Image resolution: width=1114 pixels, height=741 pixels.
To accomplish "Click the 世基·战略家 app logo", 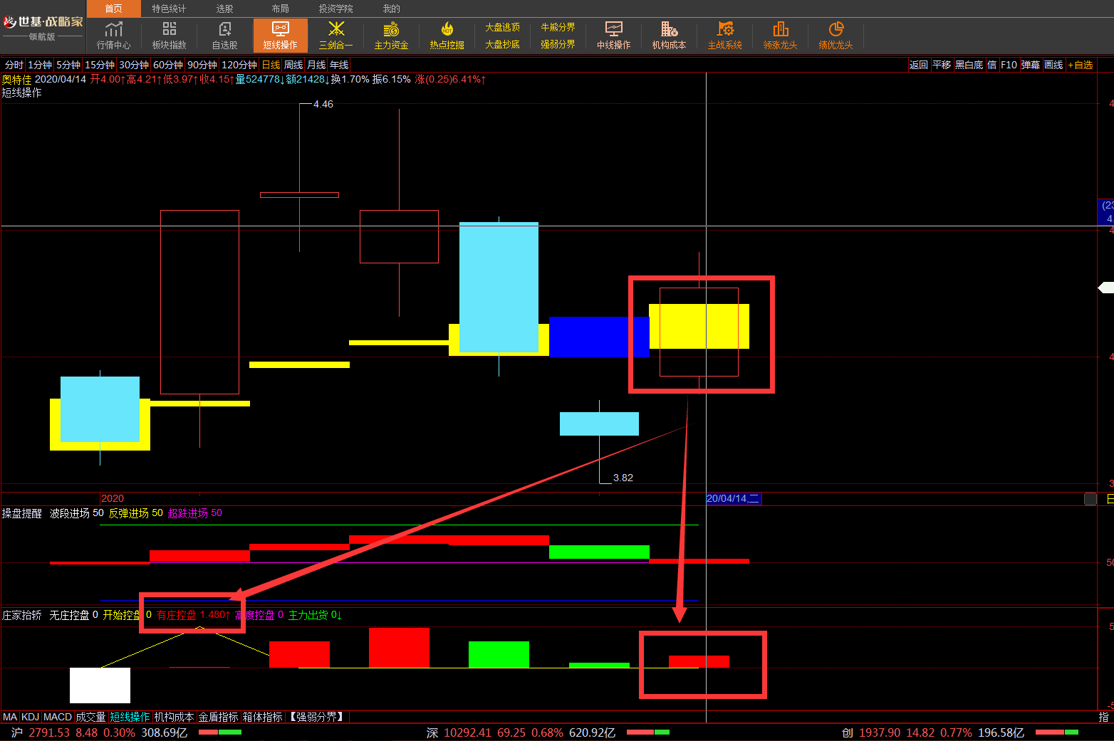I will tap(43, 27).
